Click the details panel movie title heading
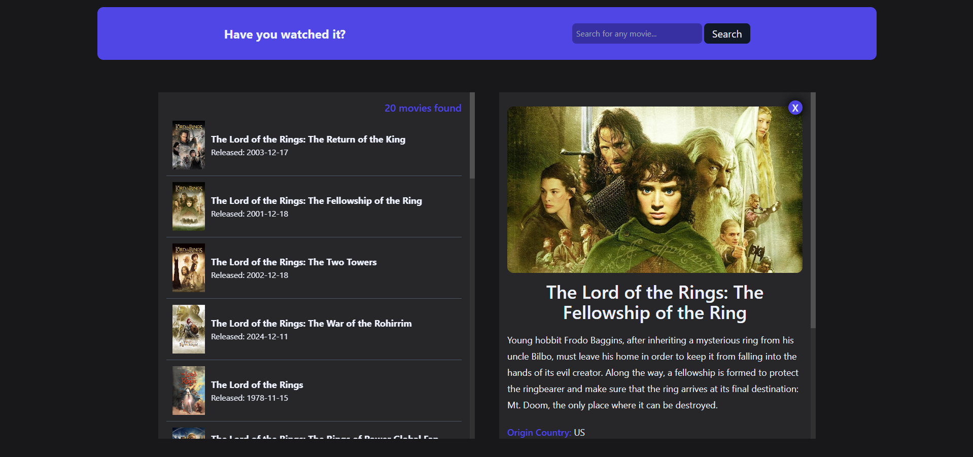This screenshot has height=457, width=973. click(655, 303)
